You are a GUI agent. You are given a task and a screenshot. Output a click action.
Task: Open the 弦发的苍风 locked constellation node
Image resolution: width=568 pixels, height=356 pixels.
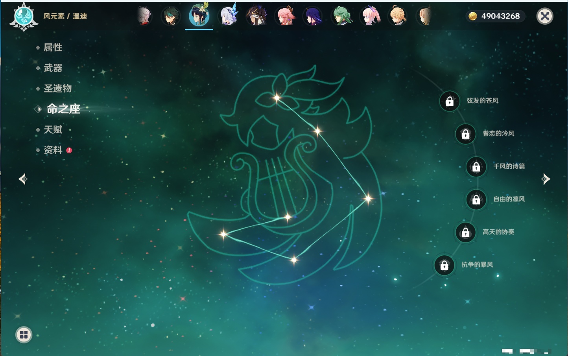(x=450, y=101)
